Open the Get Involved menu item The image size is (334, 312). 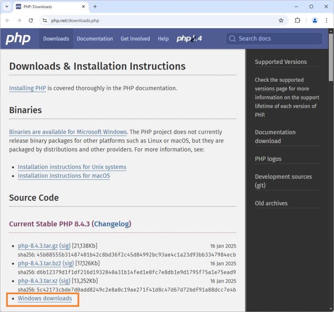click(x=135, y=39)
